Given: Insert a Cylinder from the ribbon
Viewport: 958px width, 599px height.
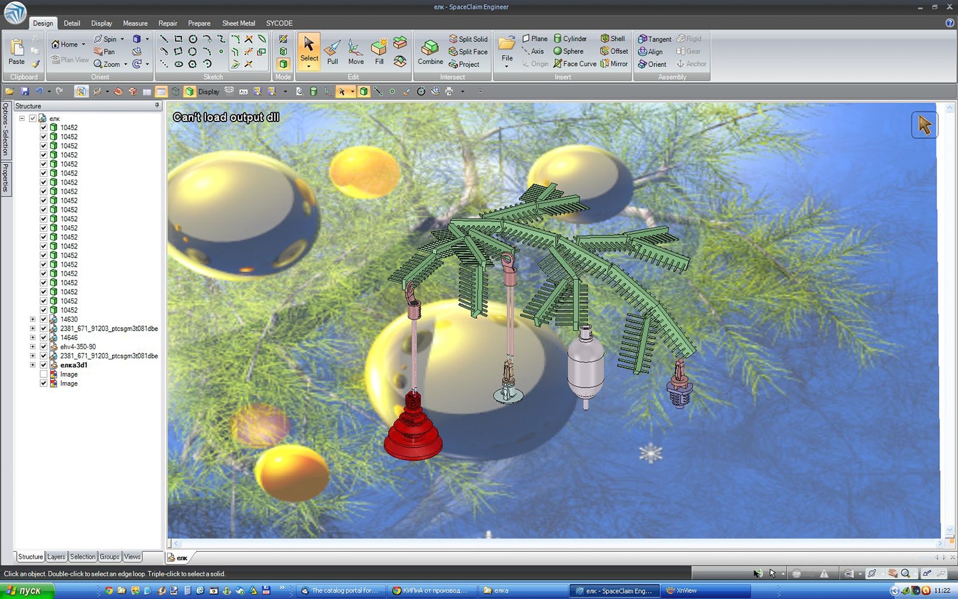Looking at the screenshot, I should pos(569,38).
